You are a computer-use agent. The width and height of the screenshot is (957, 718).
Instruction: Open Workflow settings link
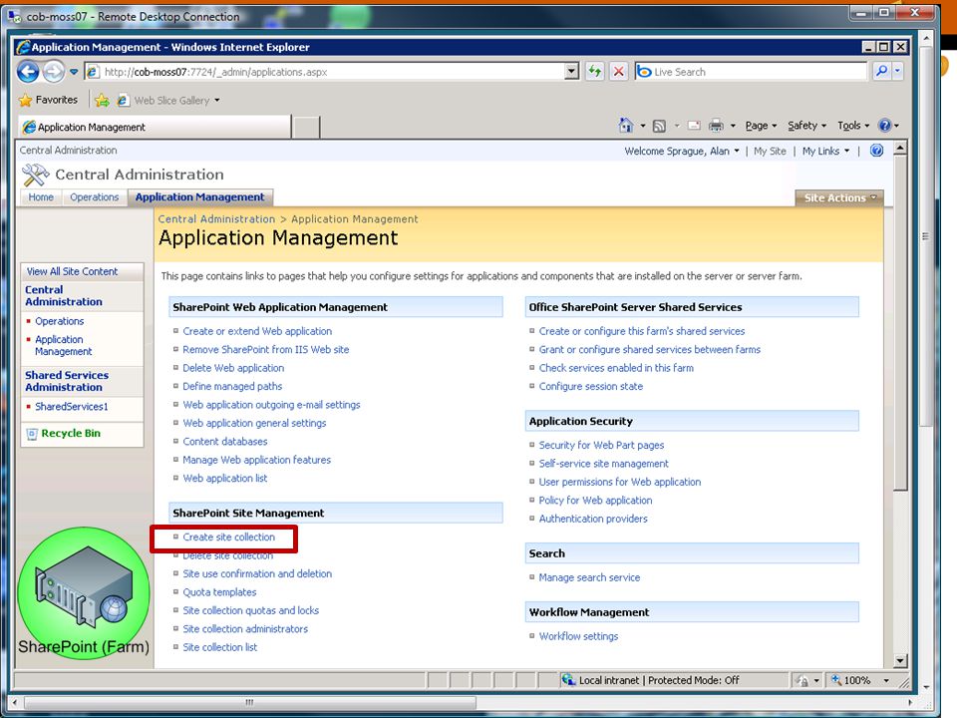(578, 636)
